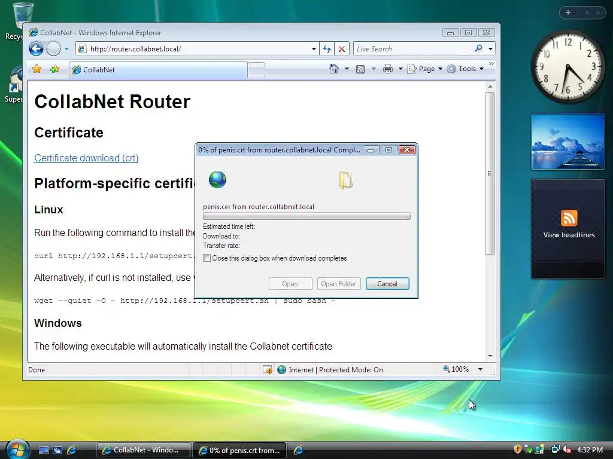This screenshot has width=613, height=459.
Task: Click Switch between windows quick launch icon
Action: click(x=57, y=450)
